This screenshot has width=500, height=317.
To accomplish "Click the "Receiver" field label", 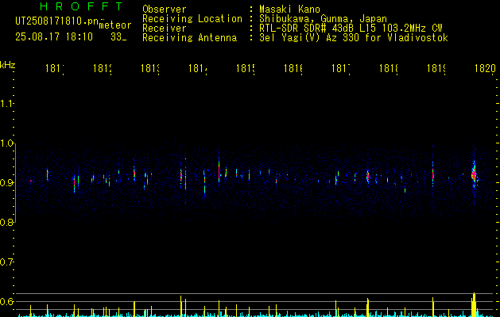I will tap(165, 29).
